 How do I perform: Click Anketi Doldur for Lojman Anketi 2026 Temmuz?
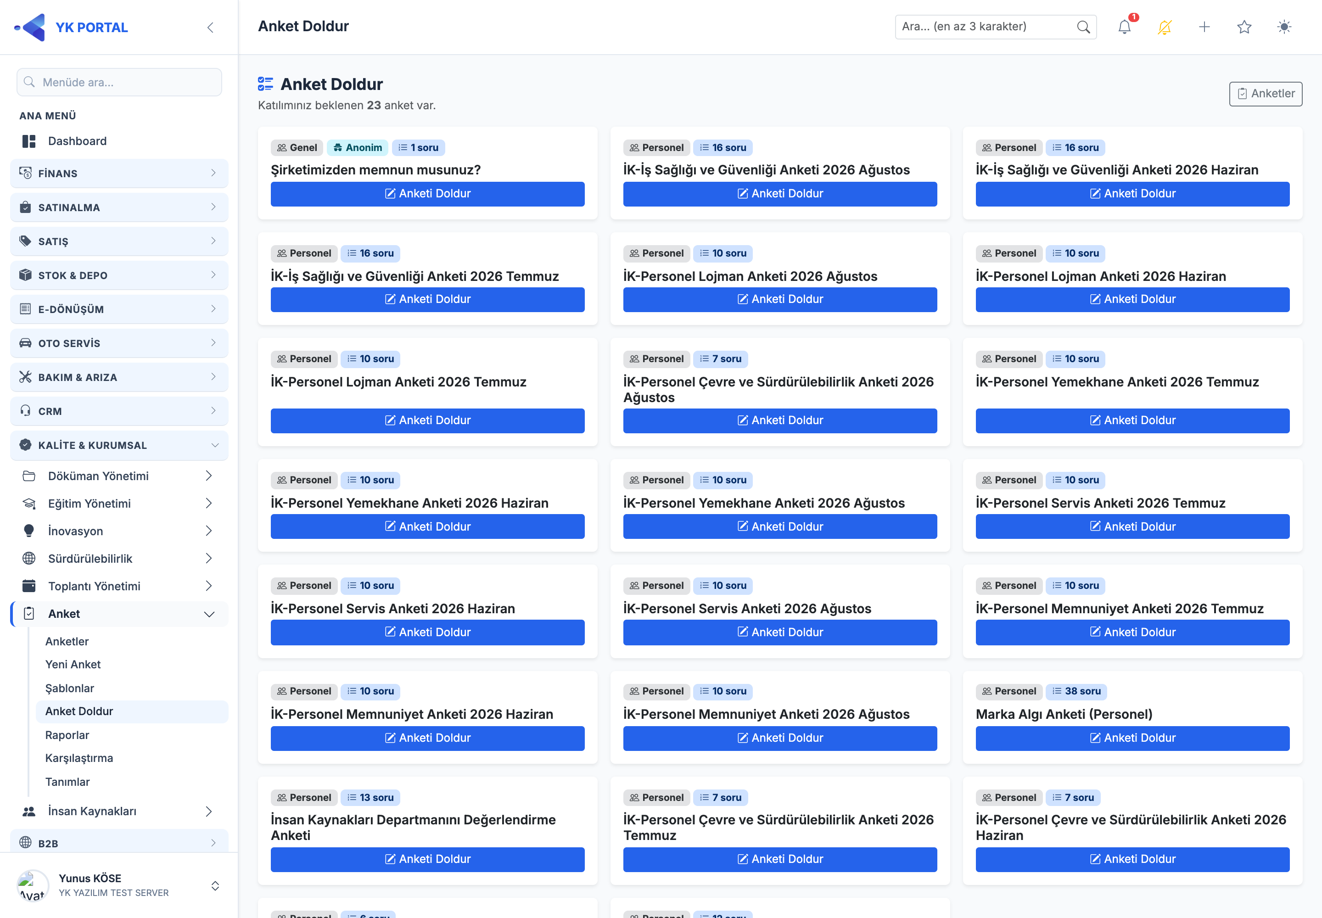[427, 420]
